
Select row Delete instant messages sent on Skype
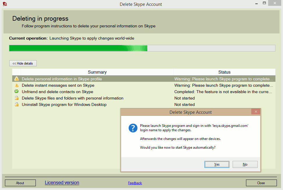pyautogui.click(x=144, y=85)
